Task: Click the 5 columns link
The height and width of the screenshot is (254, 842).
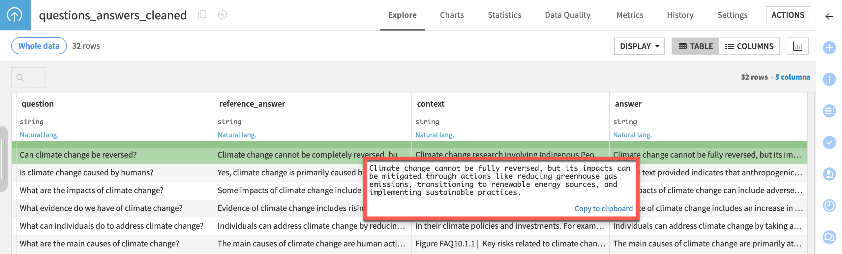Action: (792, 77)
